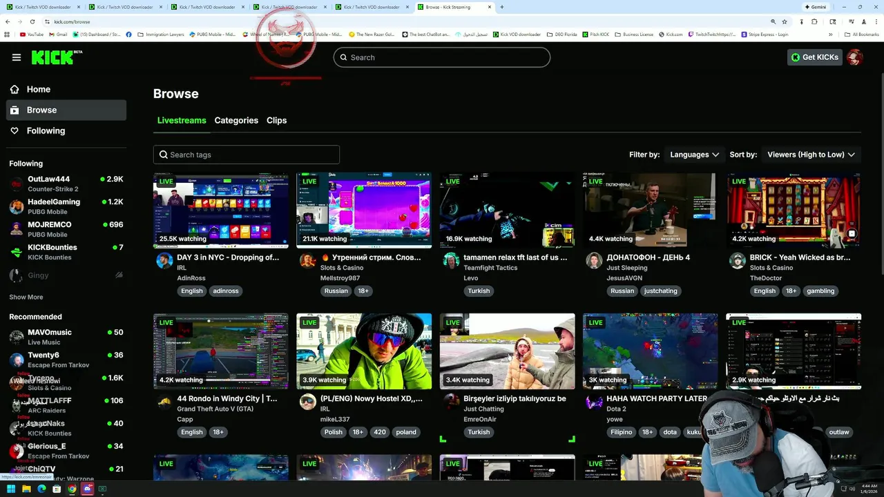The height and width of the screenshot is (497, 884).
Task: Open Microsoft Edge from taskbar
Action: pyautogui.click(x=41, y=489)
